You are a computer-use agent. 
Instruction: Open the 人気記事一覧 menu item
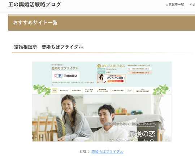(175, 5)
